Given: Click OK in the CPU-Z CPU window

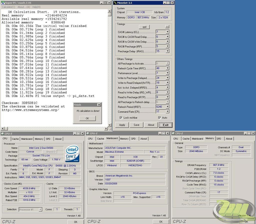Looking at the screenshot, I should pyautogui.click(x=75, y=222).
